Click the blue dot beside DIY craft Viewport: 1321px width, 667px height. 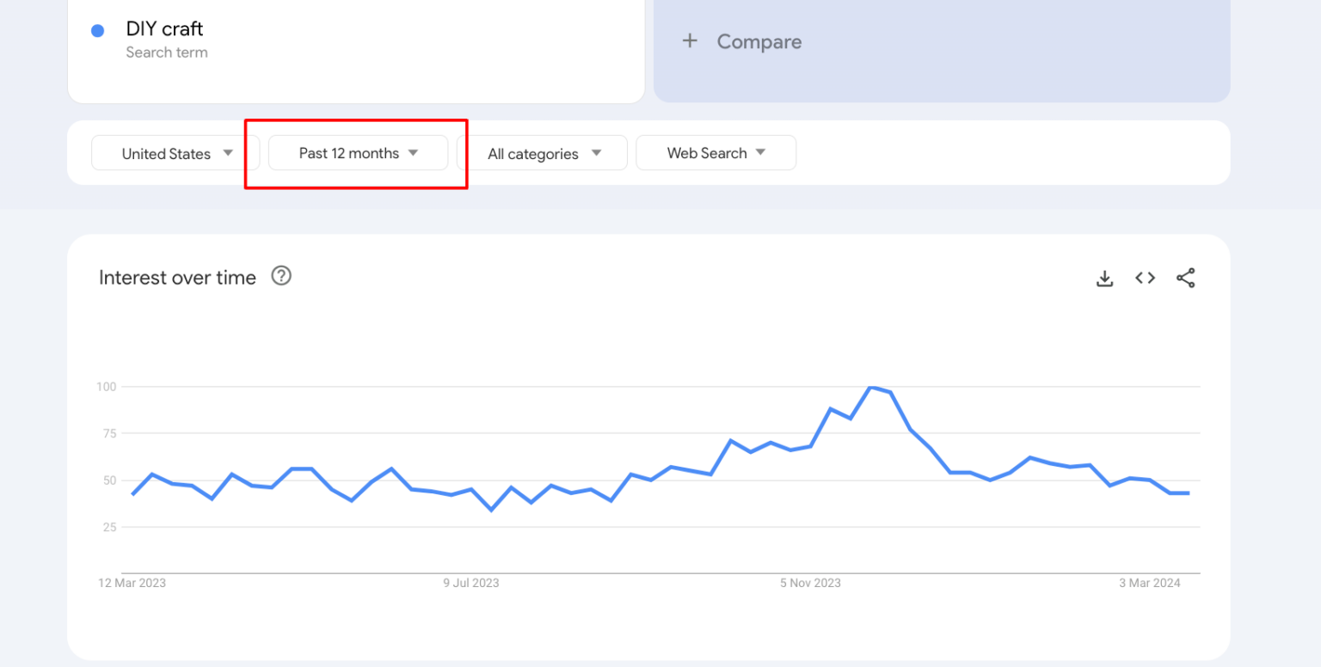click(x=97, y=30)
